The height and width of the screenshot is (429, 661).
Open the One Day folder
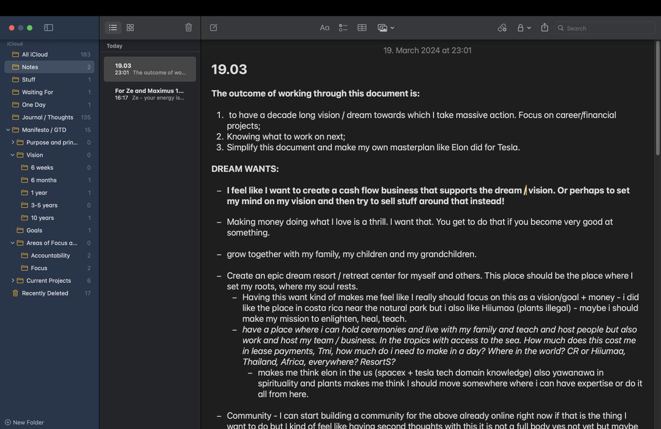[50, 105]
